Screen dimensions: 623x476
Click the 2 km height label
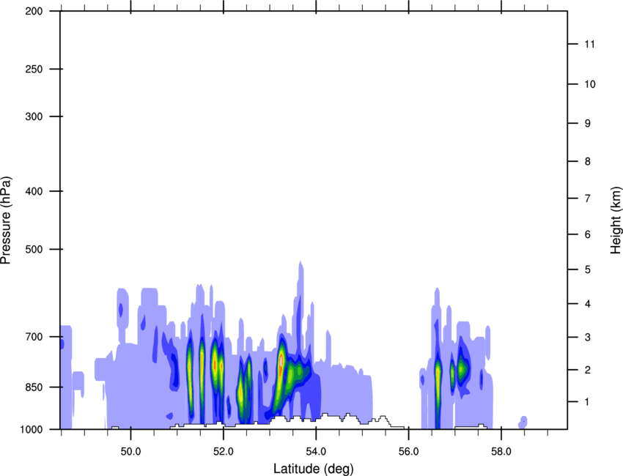tap(588, 370)
